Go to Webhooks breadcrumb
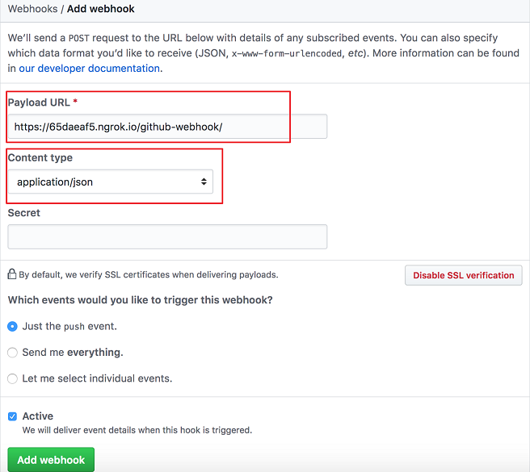Screen dimensions: 530x472 point(32,9)
